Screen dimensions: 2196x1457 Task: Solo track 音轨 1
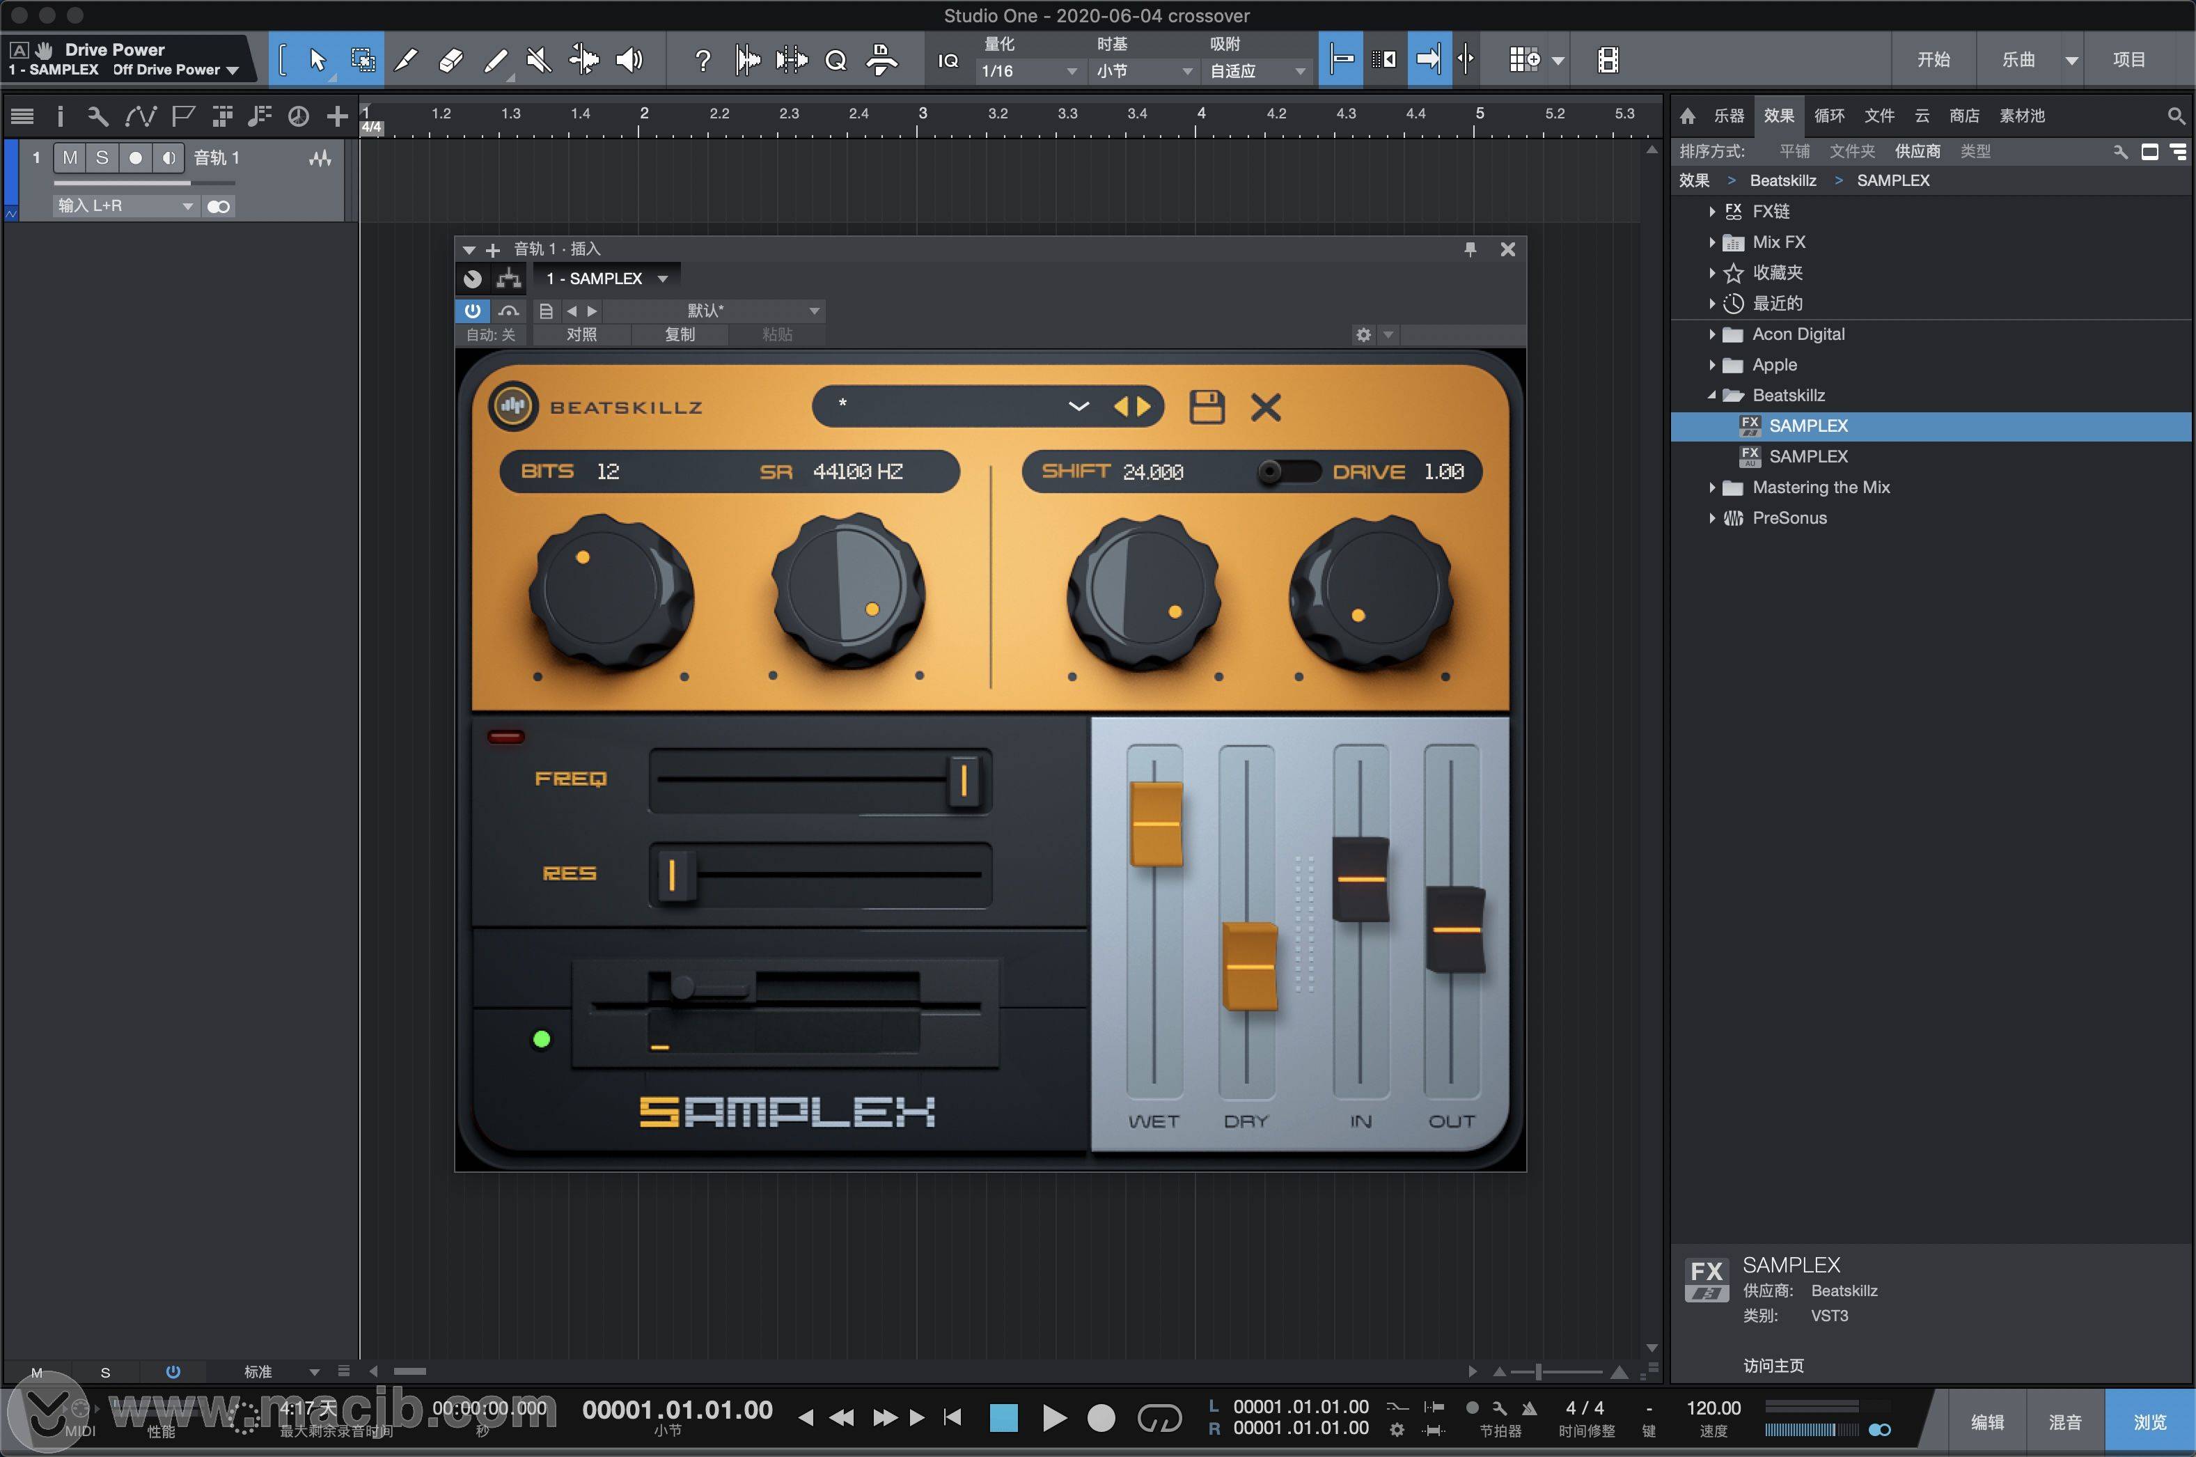102,158
